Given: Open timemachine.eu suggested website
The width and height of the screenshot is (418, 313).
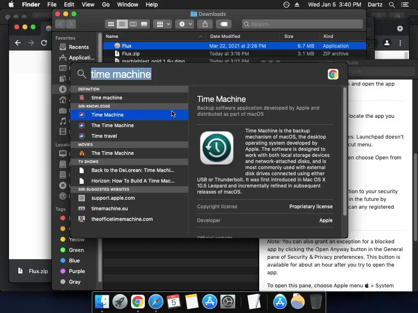Looking at the screenshot, I should 129,209.
